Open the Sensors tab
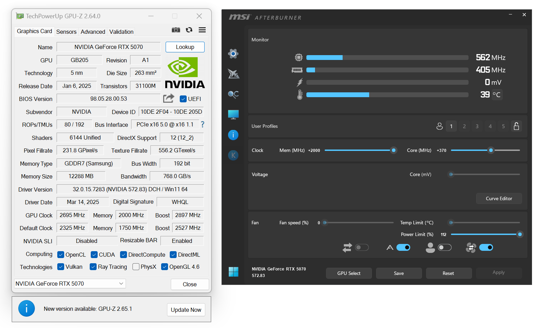 tap(66, 32)
